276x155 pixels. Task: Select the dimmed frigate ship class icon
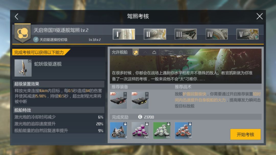[145, 52]
